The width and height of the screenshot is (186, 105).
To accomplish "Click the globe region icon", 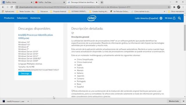I will pos(161,18).
